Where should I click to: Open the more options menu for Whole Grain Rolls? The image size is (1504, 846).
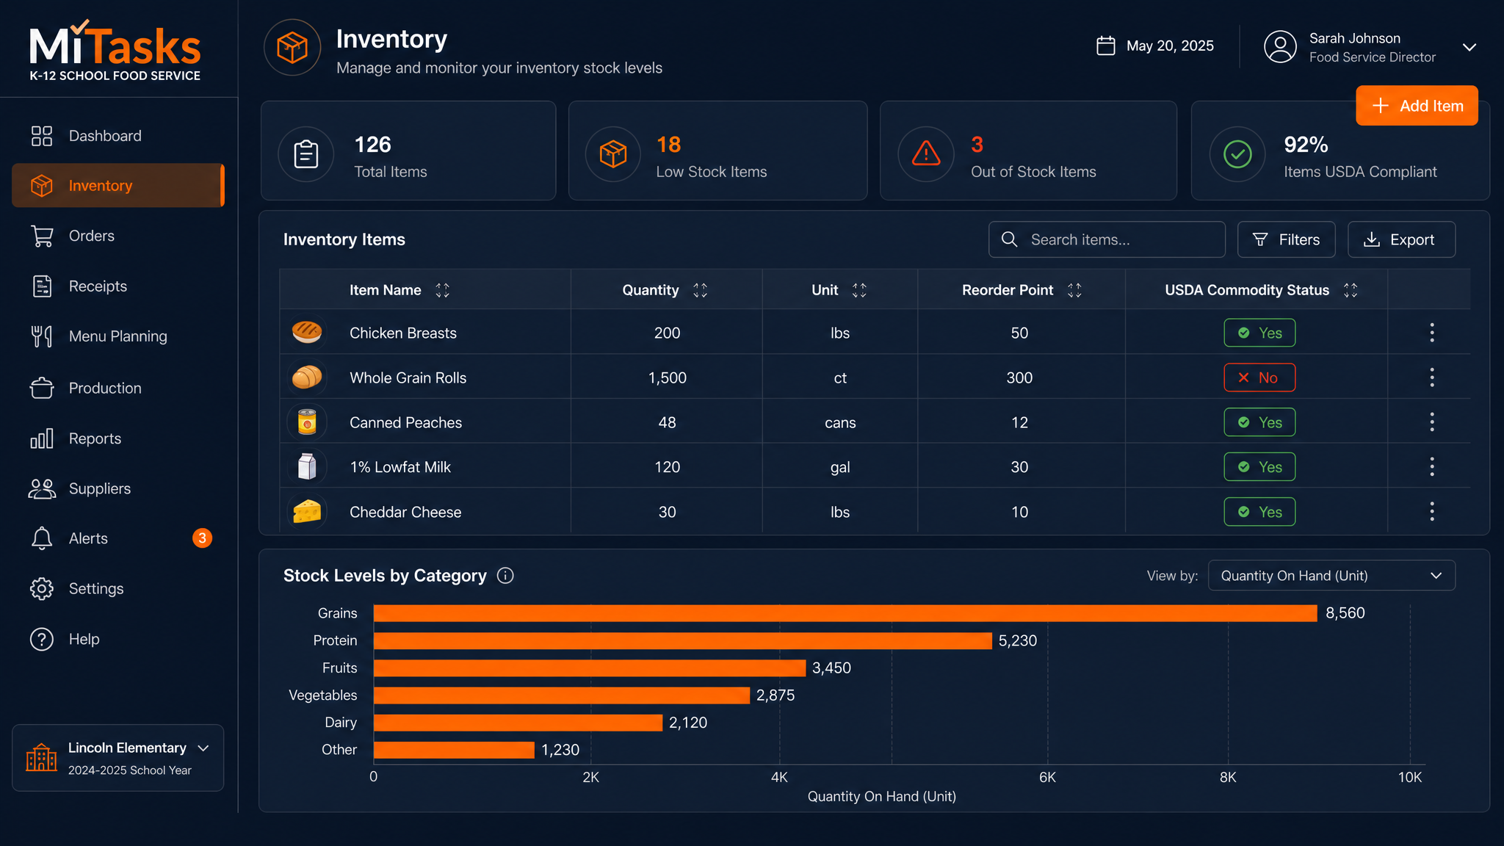1432,377
